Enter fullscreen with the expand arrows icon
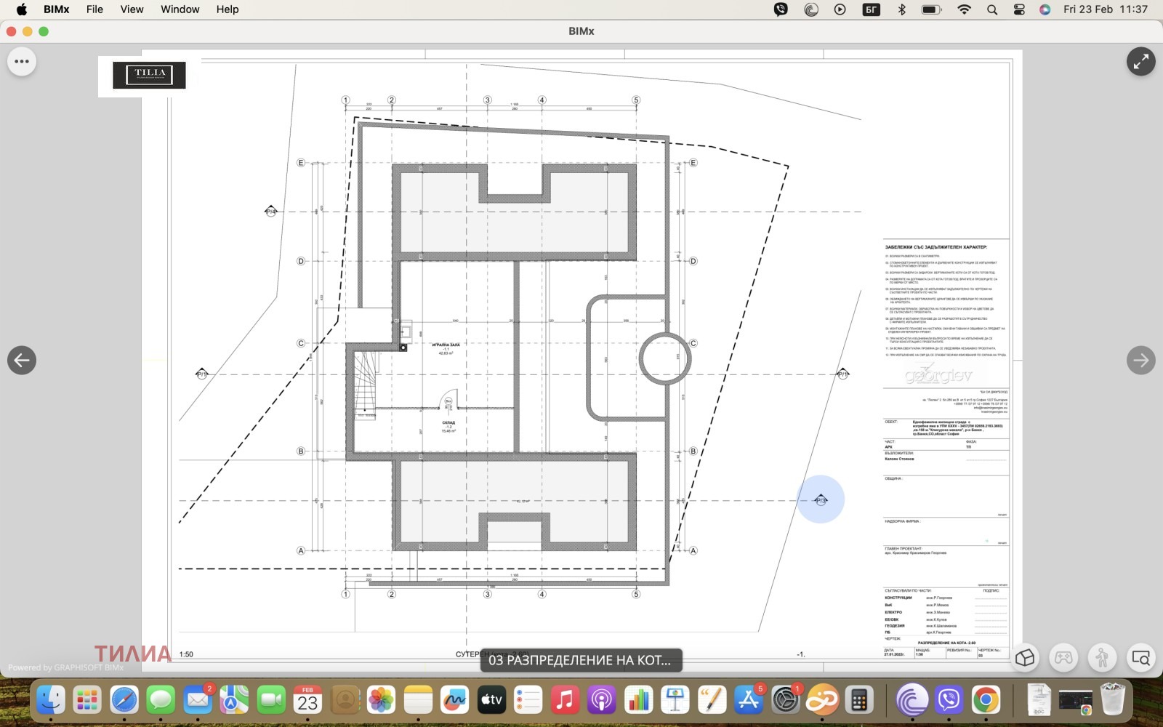This screenshot has height=727, width=1163. click(x=1140, y=62)
